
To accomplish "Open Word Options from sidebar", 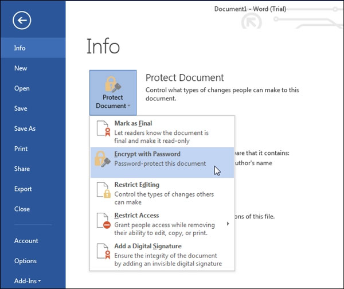I will tap(25, 261).
